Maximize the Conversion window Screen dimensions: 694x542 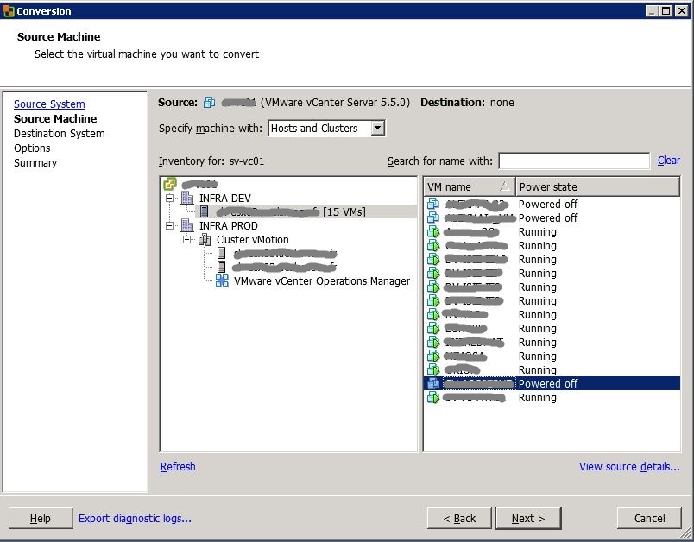coord(666,11)
